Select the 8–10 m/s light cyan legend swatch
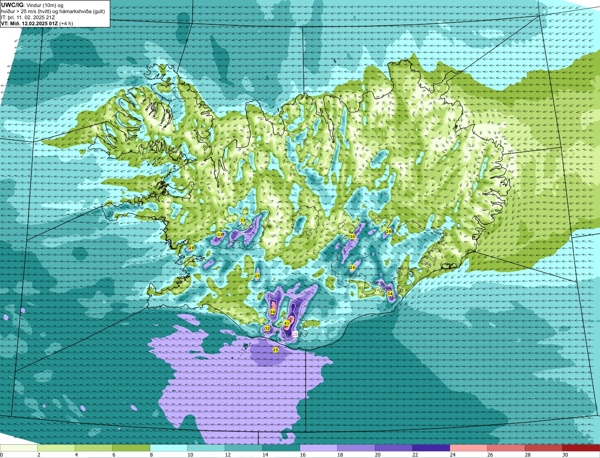 [169, 448]
